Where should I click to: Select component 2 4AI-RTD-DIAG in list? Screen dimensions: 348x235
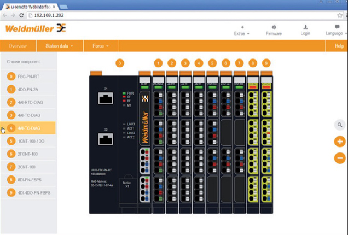coord(28,102)
